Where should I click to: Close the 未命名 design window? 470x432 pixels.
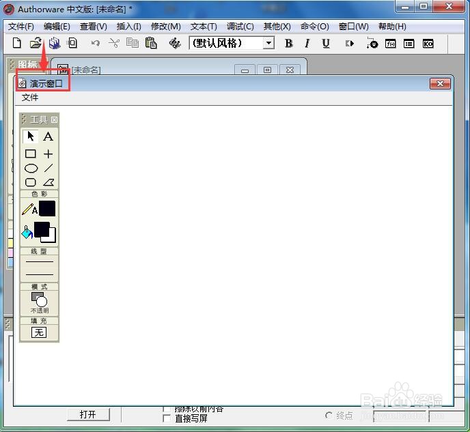(x=290, y=70)
